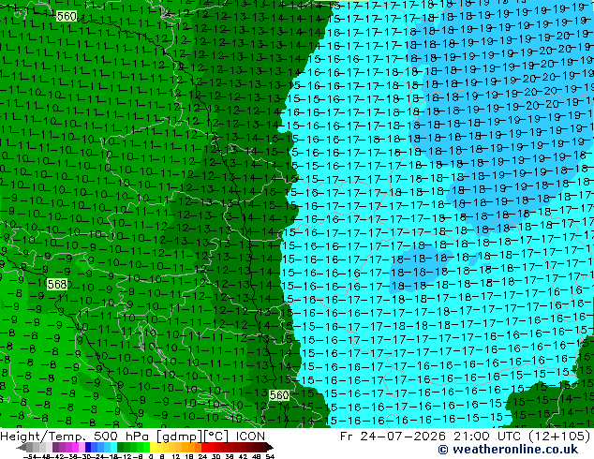Pick the dark blue swatch above the -30 label
The width and height of the screenshot is (594, 459).
coord(88,448)
